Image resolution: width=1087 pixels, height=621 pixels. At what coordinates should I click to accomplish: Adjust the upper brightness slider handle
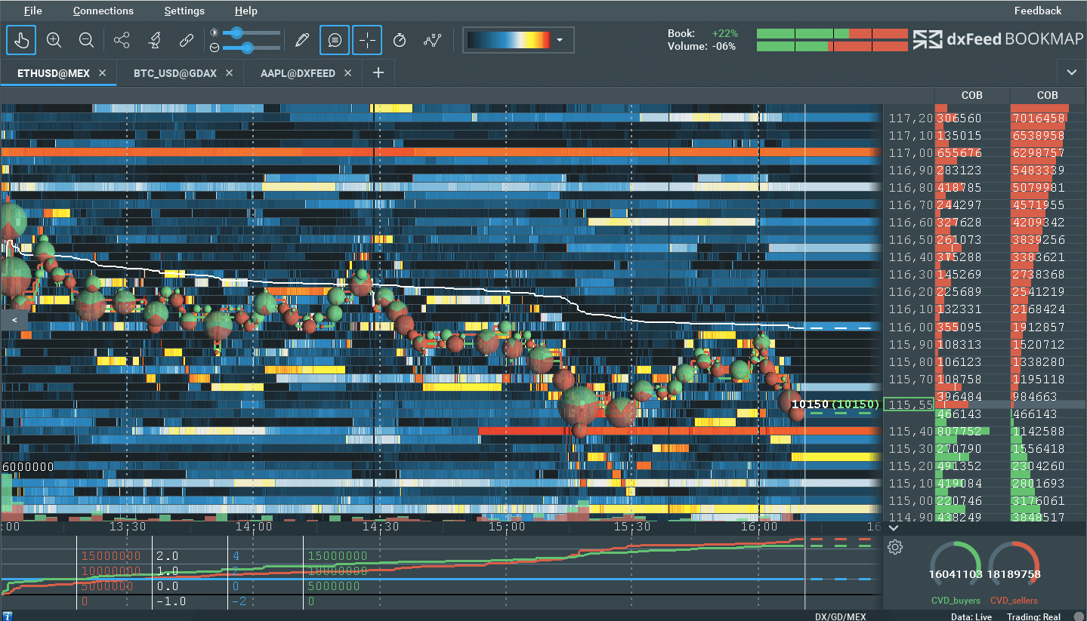[236, 32]
